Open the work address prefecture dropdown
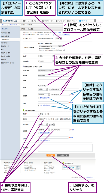This screenshot has height=193, width=104. (43, 89)
